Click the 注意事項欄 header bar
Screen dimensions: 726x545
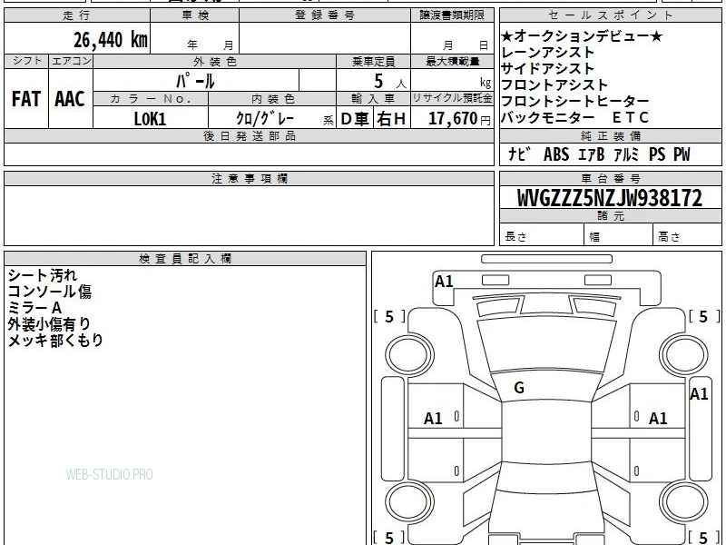(x=249, y=178)
